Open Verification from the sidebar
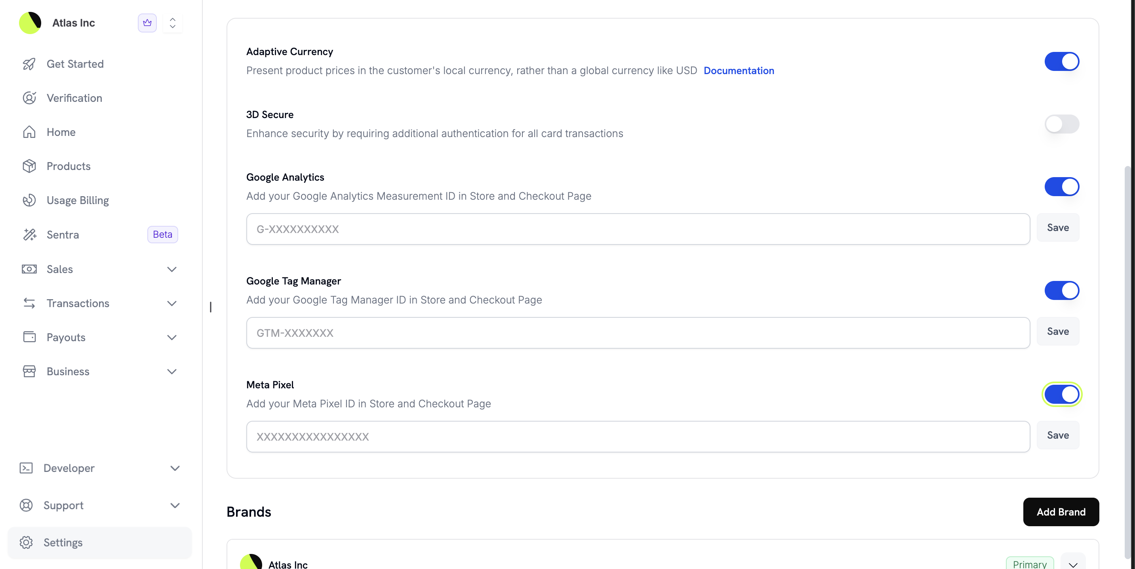Screen dimensions: 1135x569 click(x=74, y=98)
